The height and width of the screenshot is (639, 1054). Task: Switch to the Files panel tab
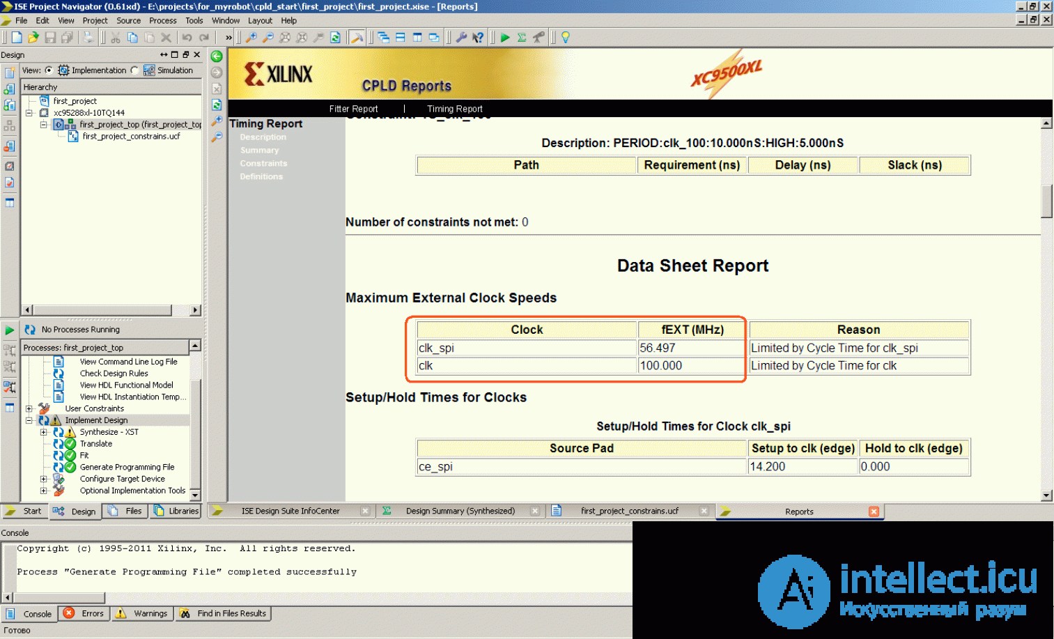125,511
